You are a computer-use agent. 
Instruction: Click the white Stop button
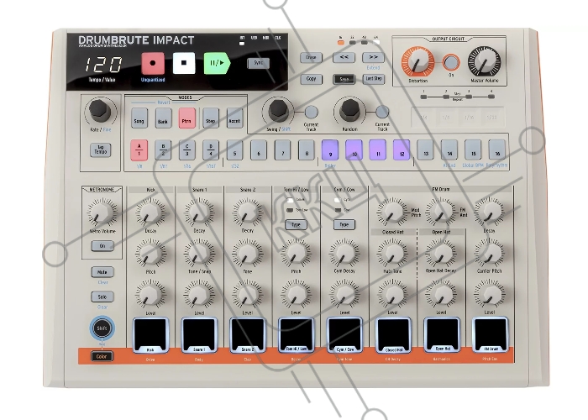pyautogui.click(x=184, y=63)
